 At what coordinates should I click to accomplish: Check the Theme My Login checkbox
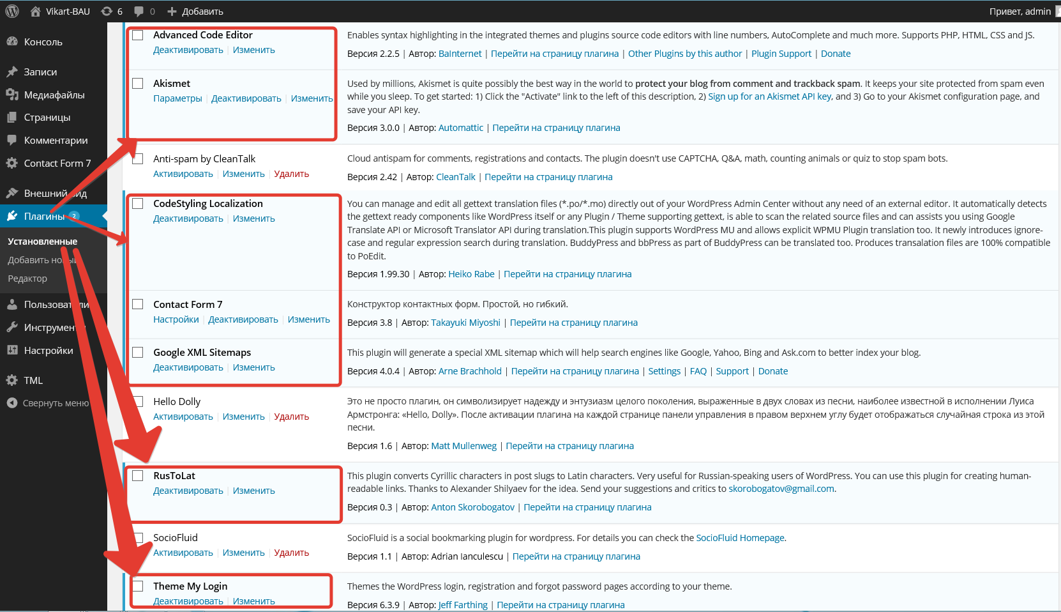point(138,586)
